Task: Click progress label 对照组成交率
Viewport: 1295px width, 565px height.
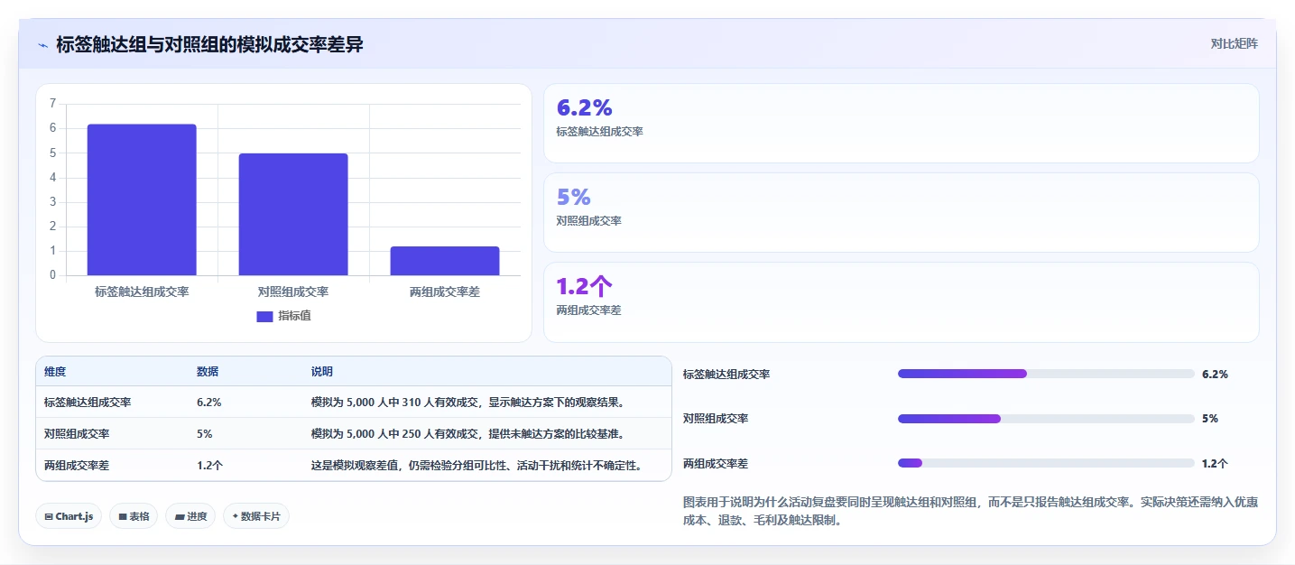Action: (x=716, y=419)
